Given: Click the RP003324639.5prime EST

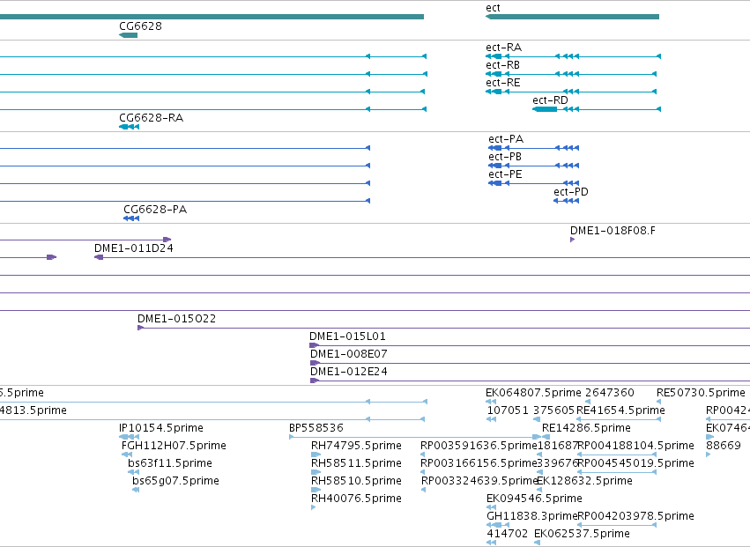Looking at the screenshot, I should (x=423, y=490).
